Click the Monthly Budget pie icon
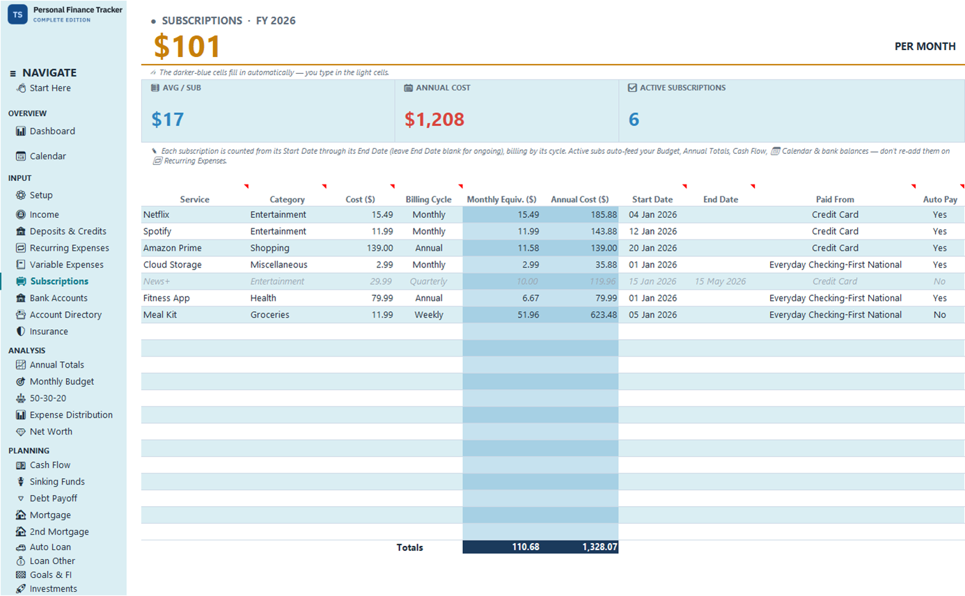Image resolution: width=965 pixels, height=596 pixels. tap(21, 382)
